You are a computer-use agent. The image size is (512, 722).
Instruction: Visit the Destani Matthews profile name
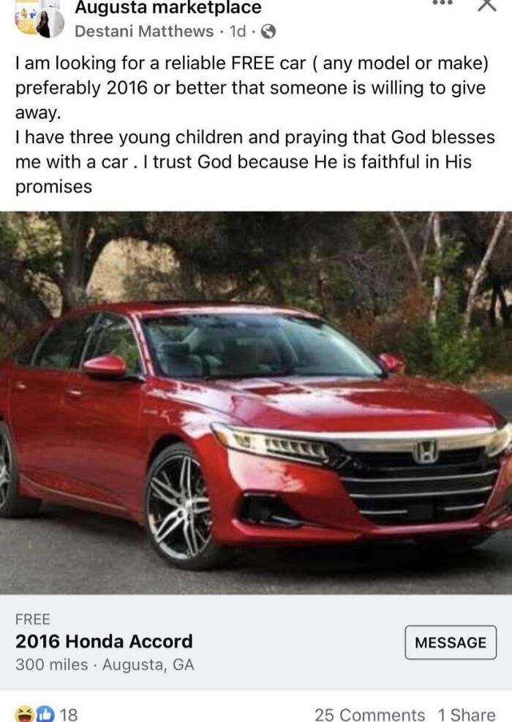(x=144, y=31)
